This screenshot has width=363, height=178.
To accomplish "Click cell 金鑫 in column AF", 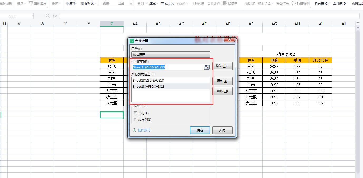I will click(251, 85).
